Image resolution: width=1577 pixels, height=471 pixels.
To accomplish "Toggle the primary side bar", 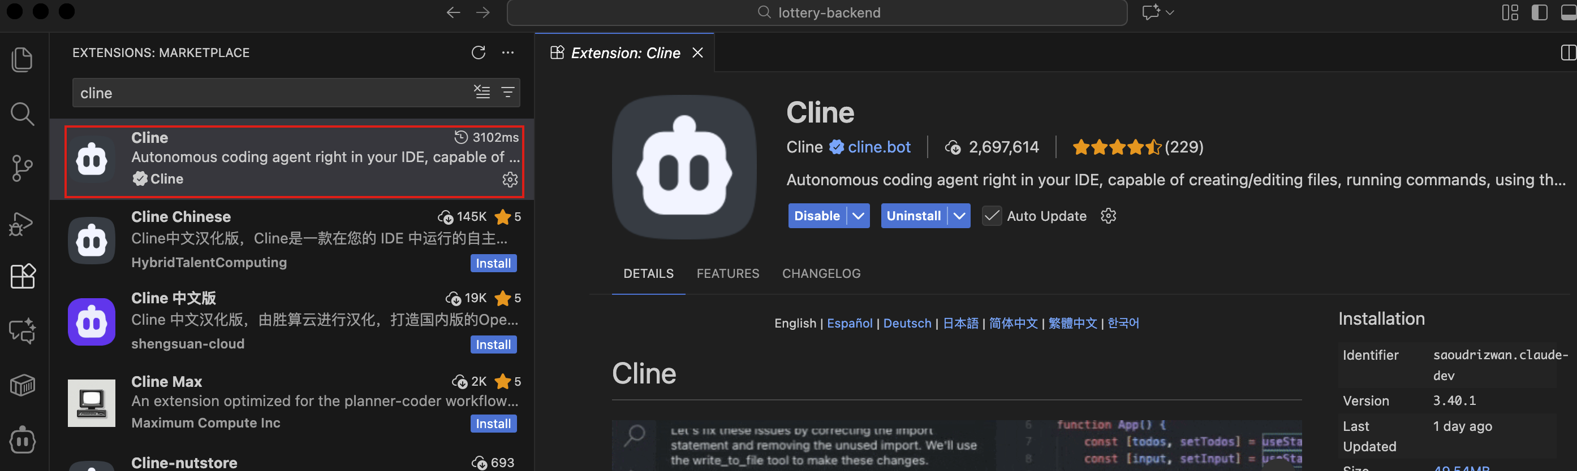I will point(1539,12).
